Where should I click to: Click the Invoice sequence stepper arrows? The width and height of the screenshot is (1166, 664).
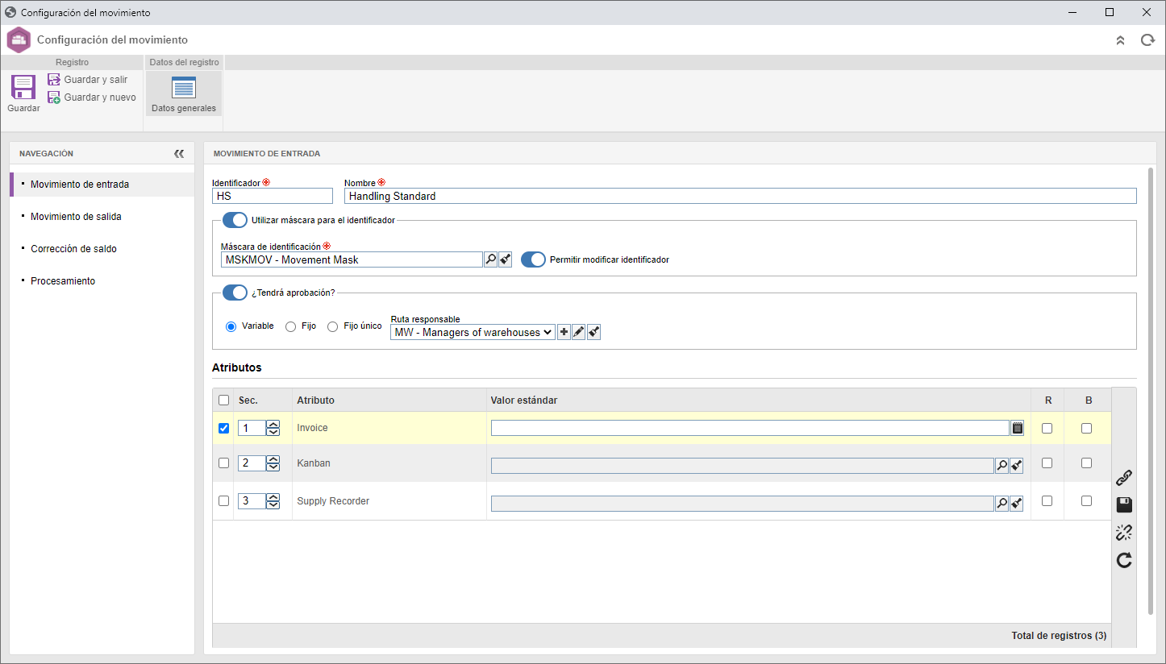[x=273, y=429]
